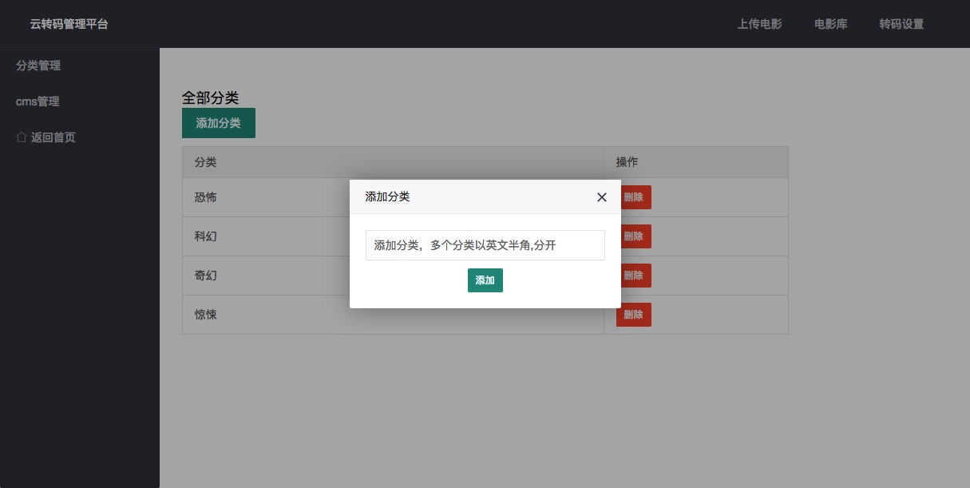Open 上传电影 in top navigation
970x488 pixels.
759,24
